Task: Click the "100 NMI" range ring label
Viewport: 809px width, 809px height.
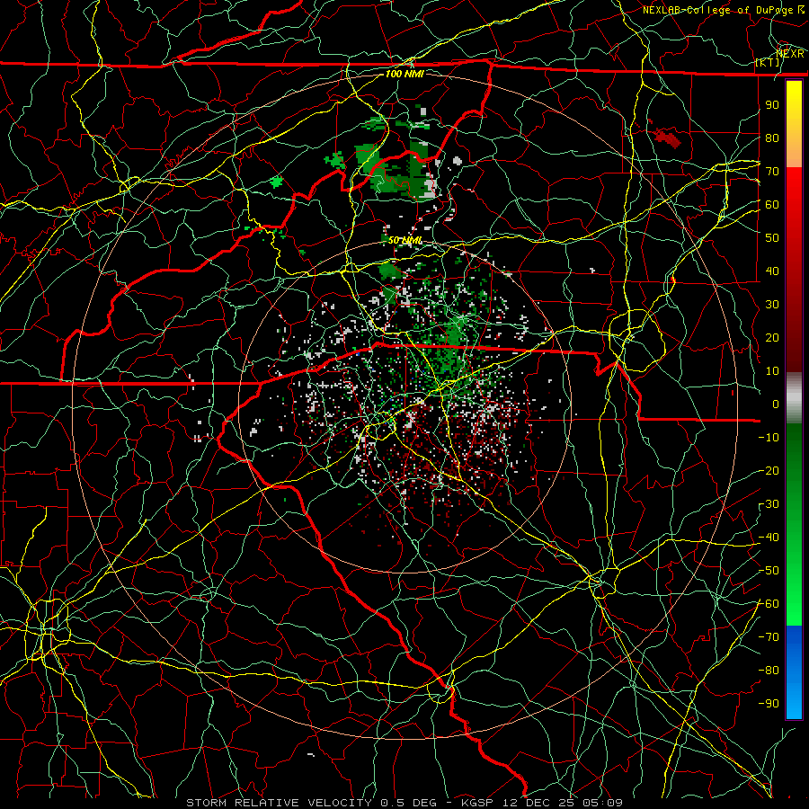Action: [404, 74]
